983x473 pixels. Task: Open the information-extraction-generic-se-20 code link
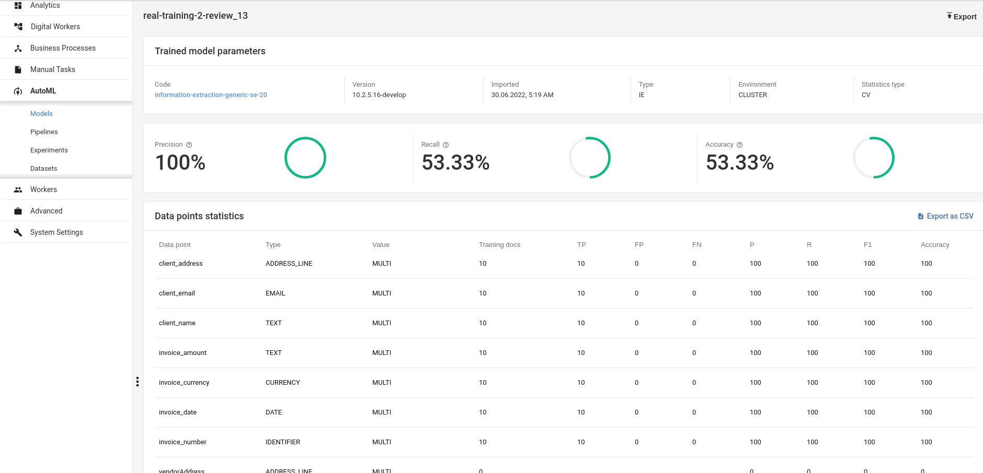[211, 95]
